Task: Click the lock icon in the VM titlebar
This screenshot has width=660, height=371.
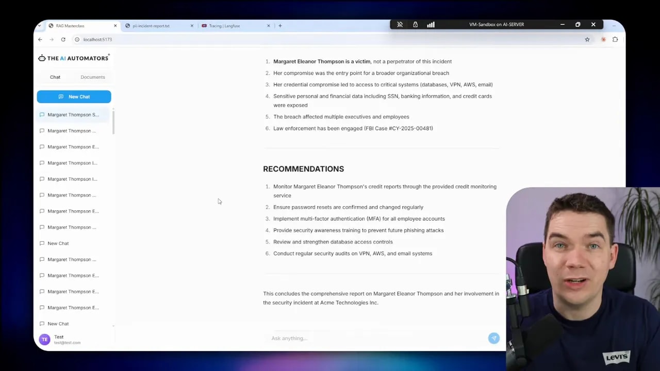Action: click(x=415, y=24)
